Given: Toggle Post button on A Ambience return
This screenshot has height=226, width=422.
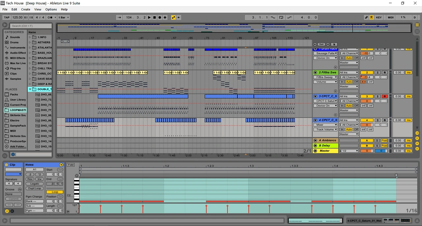Looking at the screenshot, I should (x=384, y=140).
